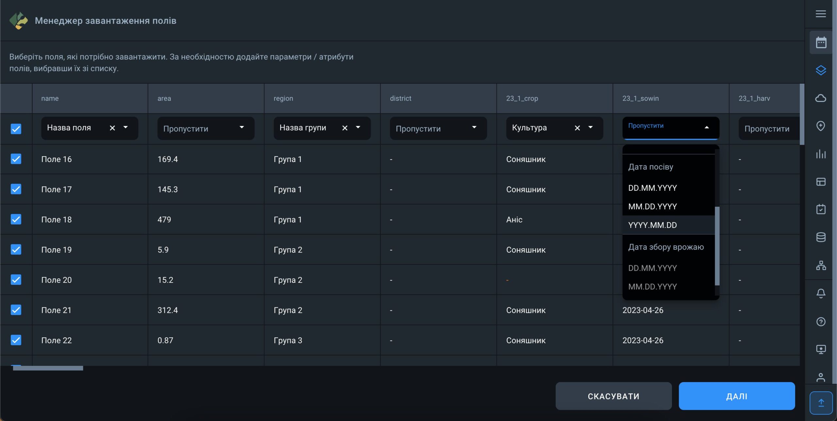Uncheck the Поле 20 row checkbox

[16, 280]
